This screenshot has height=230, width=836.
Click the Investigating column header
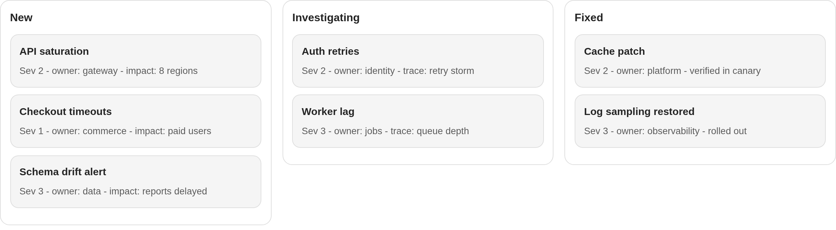[326, 17]
